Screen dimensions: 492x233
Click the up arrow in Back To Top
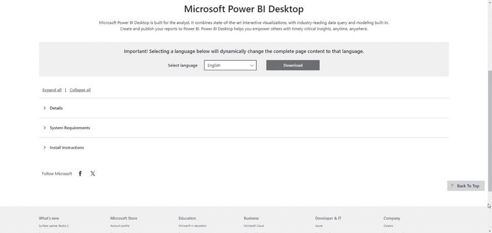click(452, 186)
